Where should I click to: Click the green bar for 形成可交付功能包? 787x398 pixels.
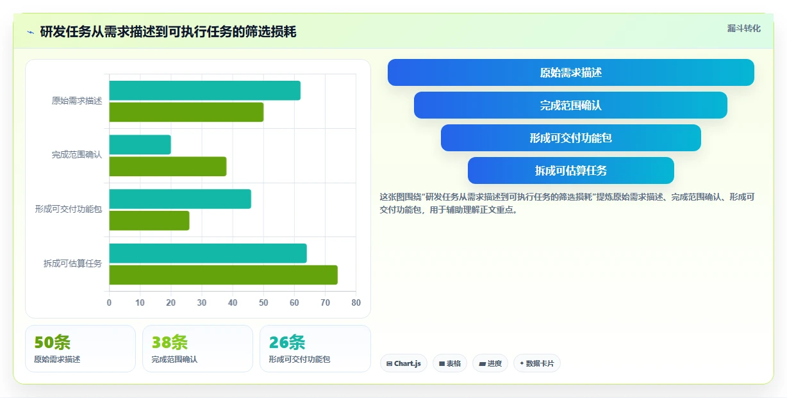[149, 220]
